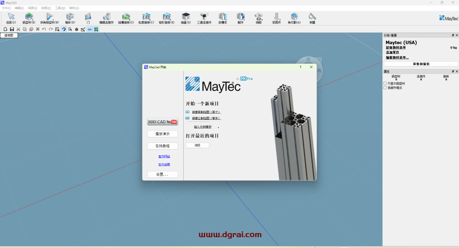The width and height of the screenshot is (459, 248).
Task: Toggle the green snap icon next to mm
Action: [x=96, y=29]
